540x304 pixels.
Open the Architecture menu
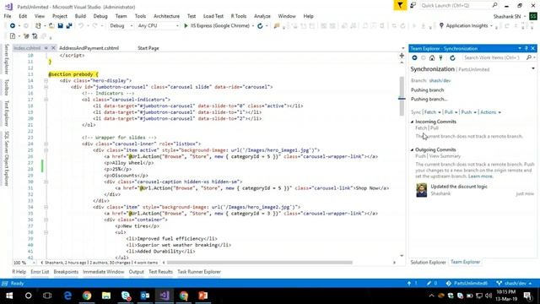[x=167, y=16]
